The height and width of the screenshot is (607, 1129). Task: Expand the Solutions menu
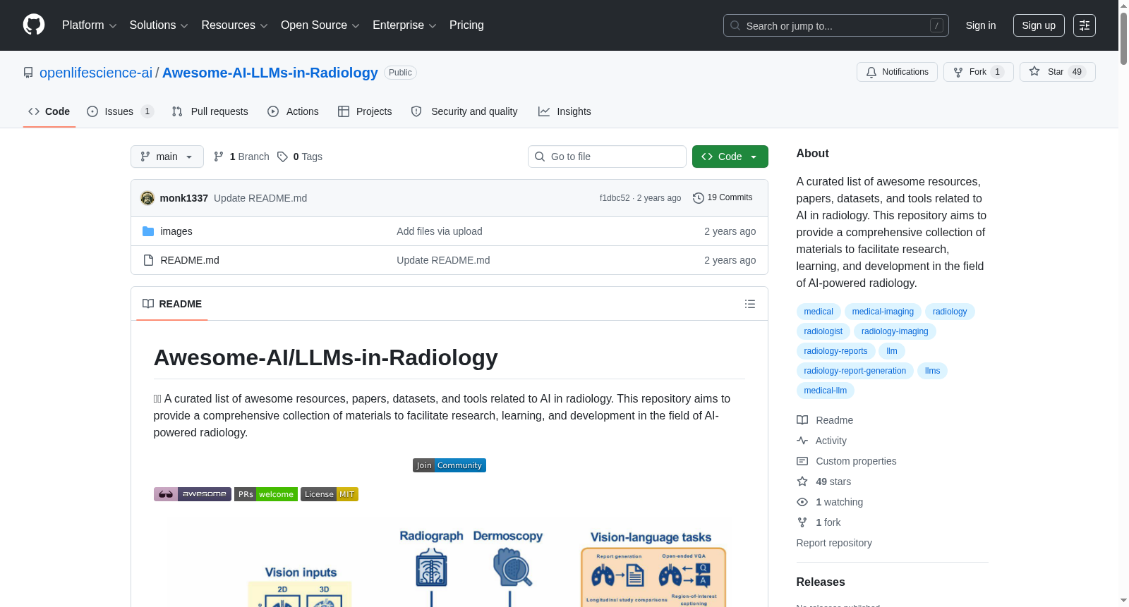[x=159, y=25]
